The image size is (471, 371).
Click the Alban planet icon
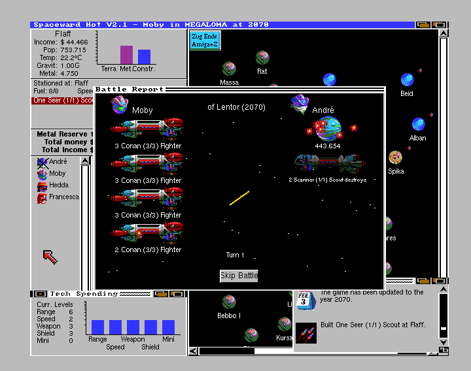(x=418, y=124)
